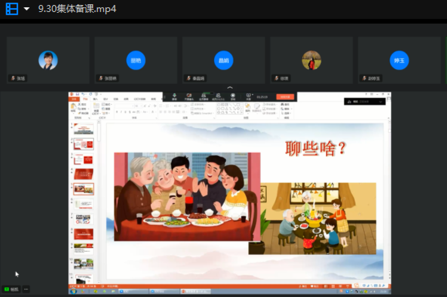The width and height of the screenshot is (447, 297).
Task: Toggle the microphone mute in the meeting toolbar
Action: coord(174,96)
